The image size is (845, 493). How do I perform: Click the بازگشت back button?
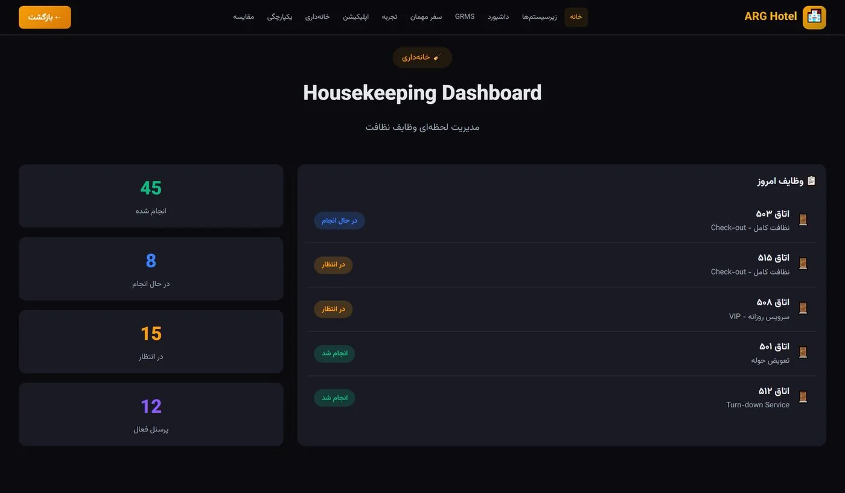tap(45, 17)
